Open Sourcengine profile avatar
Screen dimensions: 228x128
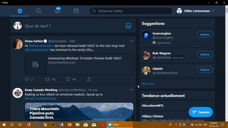146,36
